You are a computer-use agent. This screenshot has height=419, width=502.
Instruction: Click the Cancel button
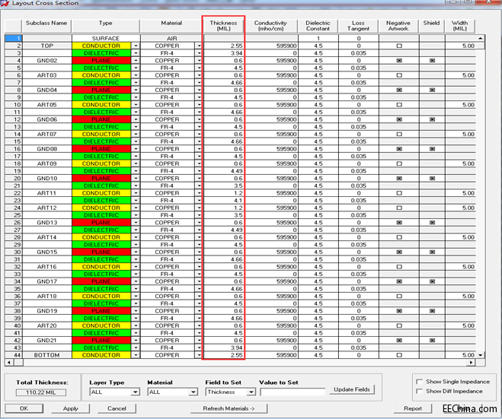click(117, 408)
